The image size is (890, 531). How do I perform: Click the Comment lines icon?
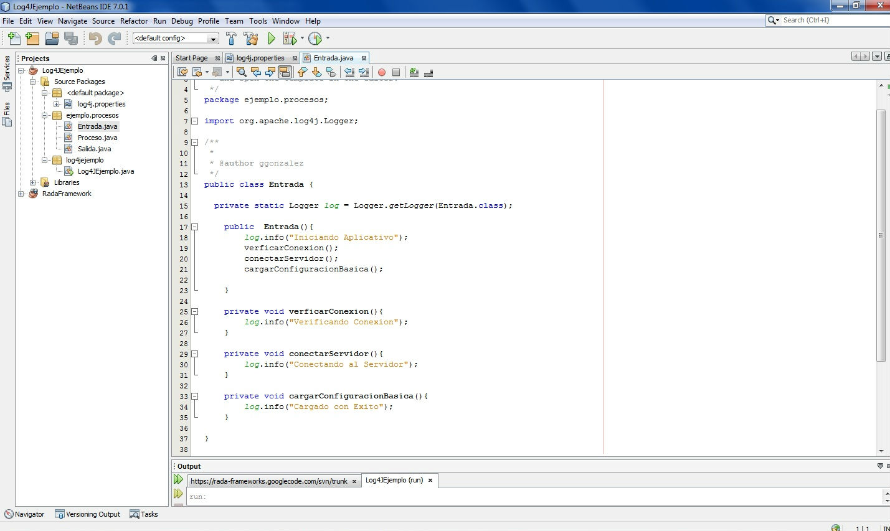[x=414, y=72]
